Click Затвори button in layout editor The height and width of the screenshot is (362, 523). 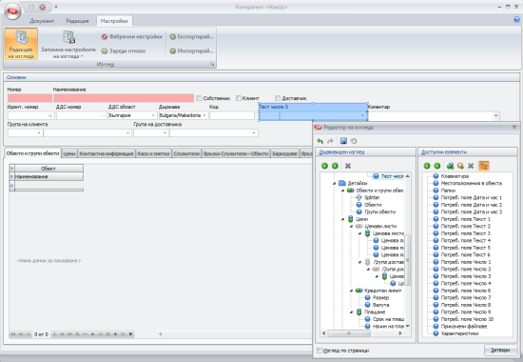pos(500,350)
